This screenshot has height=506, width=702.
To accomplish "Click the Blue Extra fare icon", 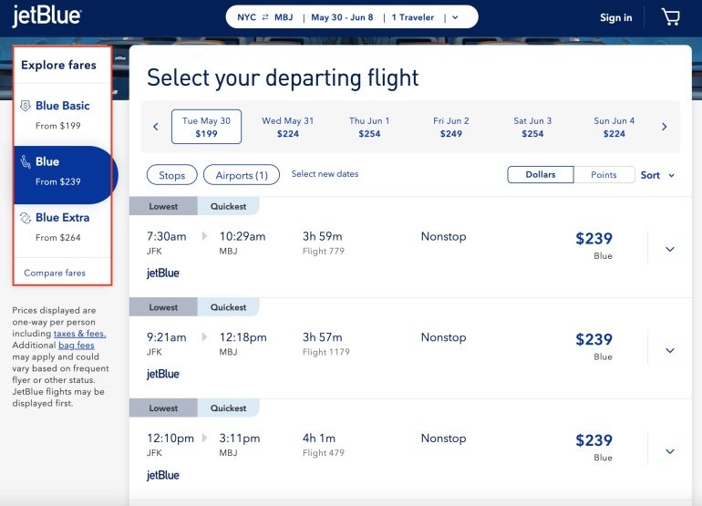I will tap(26, 218).
